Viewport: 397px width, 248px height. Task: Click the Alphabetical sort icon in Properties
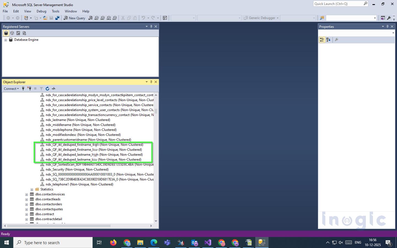point(328,40)
